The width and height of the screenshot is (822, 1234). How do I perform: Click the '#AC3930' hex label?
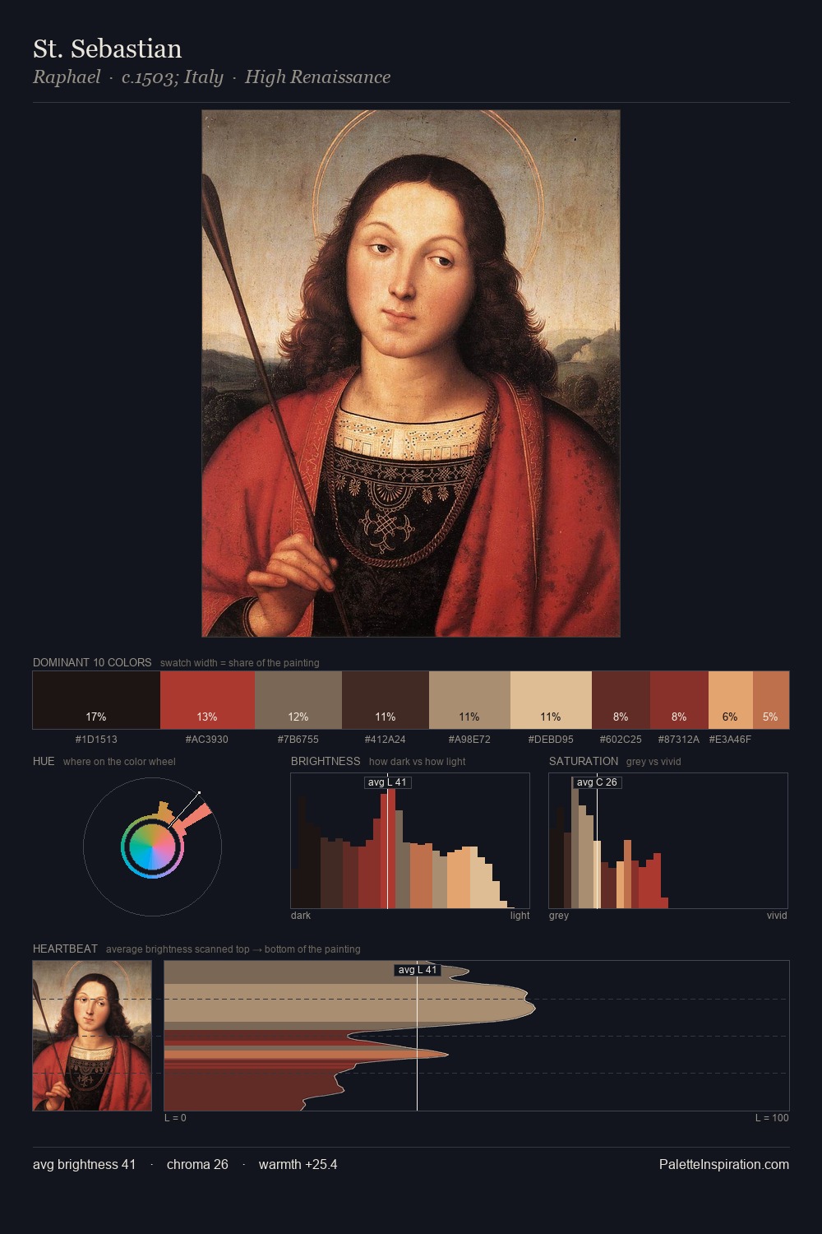tap(207, 739)
